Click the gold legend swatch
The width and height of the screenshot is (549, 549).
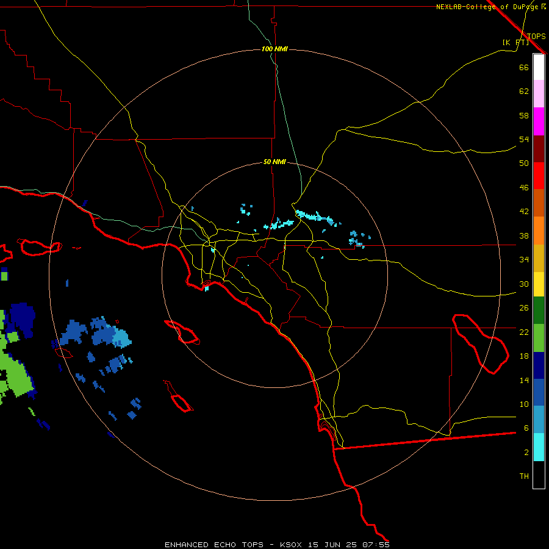539,258
